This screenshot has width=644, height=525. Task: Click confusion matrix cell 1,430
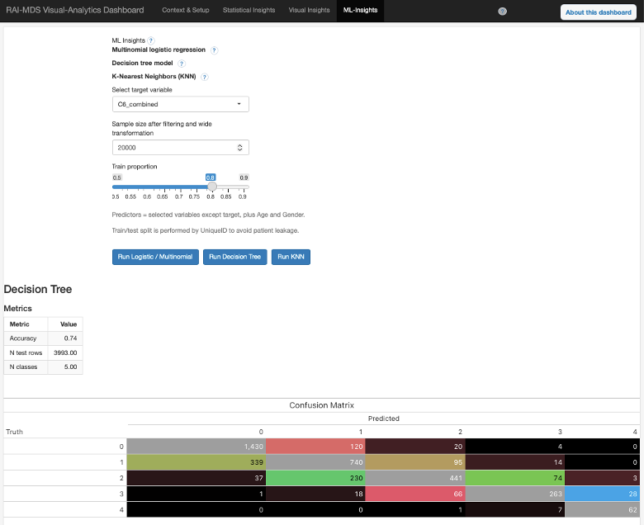click(197, 447)
